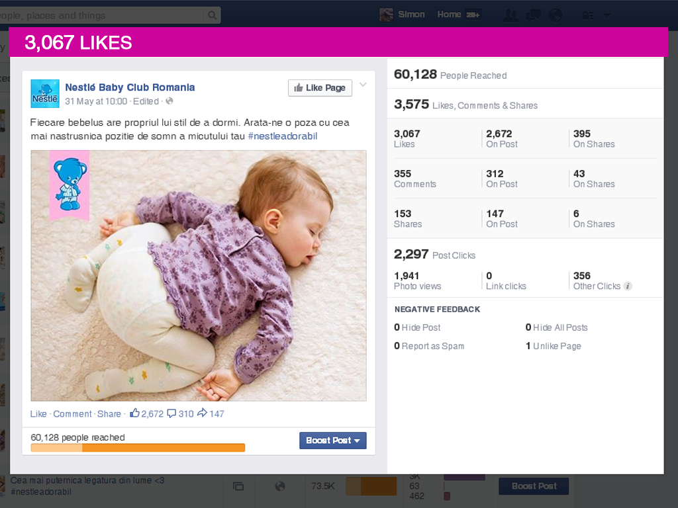Click the 3,067 Likes stat
Image resolution: width=678 pixels, height=508 pixels.
point(407,138)
